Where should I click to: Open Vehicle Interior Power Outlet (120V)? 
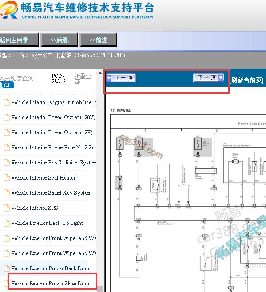click(53, 117)
